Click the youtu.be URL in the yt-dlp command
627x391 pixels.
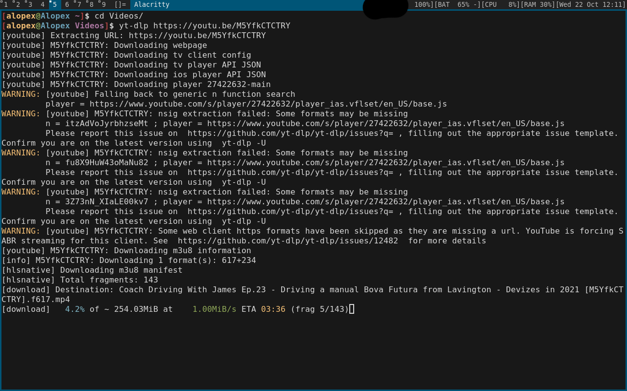click(222, 26)
